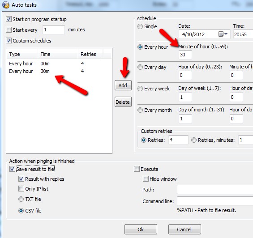Viewport: 253px width, 238px height.
Task: Confirm with the Ok button
Action: (141, 229)
